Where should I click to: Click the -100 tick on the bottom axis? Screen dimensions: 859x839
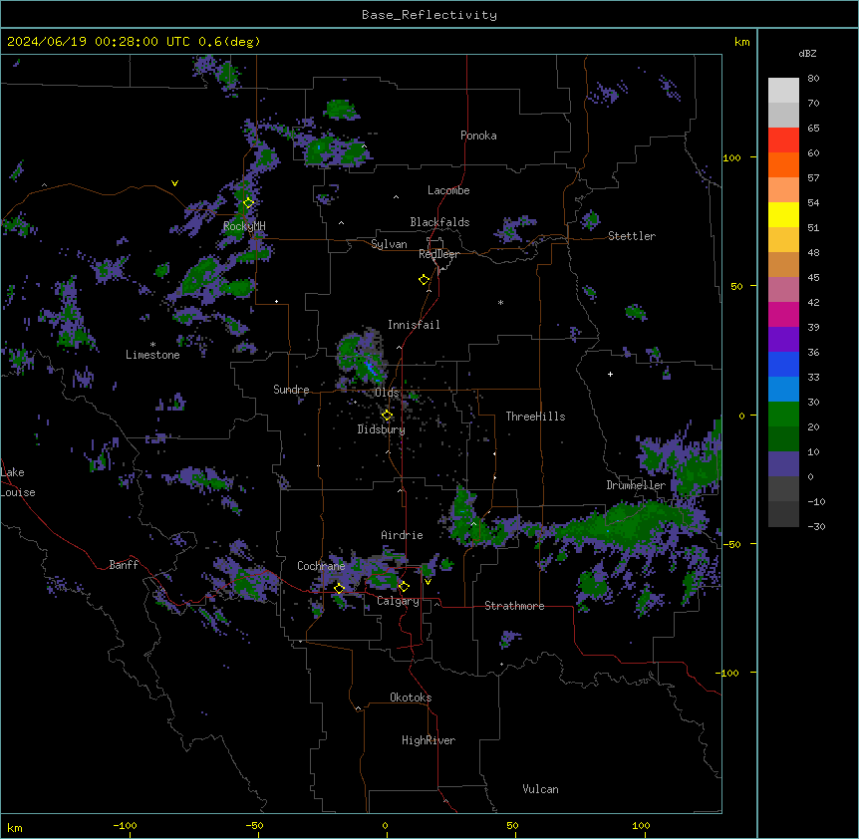(125, 825)
